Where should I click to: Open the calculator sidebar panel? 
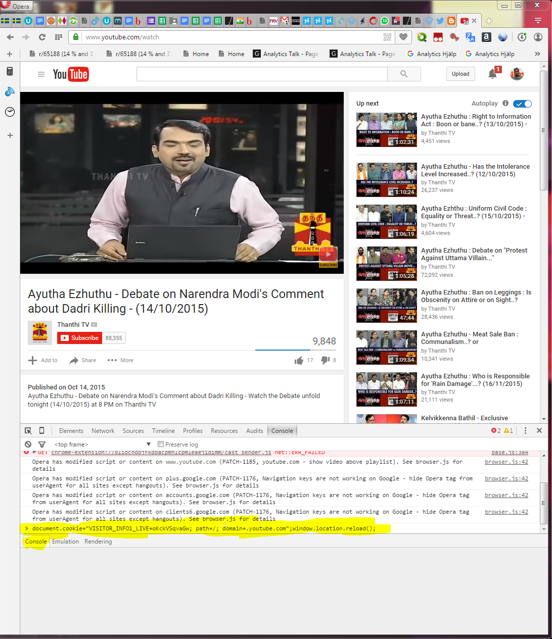point(10,71)
